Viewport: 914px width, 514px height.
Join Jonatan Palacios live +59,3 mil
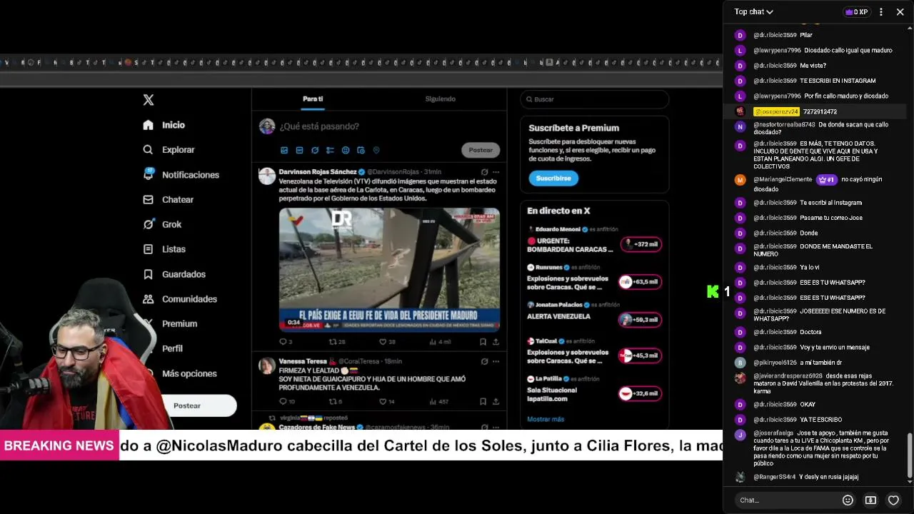point(640,320)
